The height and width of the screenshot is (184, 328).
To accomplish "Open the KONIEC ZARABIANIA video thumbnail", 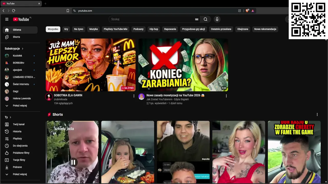I will (x=183, y=65).
